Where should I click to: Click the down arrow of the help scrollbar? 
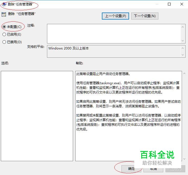click(184, 159)
